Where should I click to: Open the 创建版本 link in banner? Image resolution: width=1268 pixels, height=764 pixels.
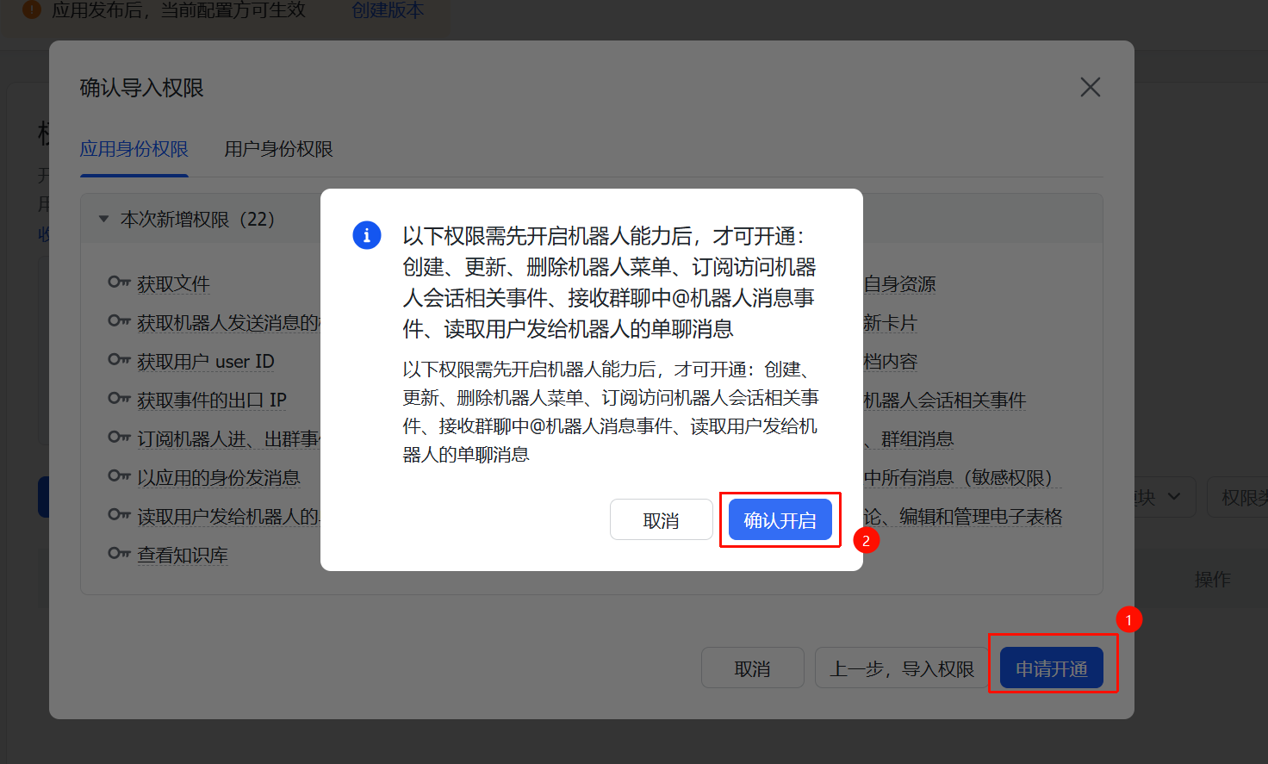(x=388, y=10)
